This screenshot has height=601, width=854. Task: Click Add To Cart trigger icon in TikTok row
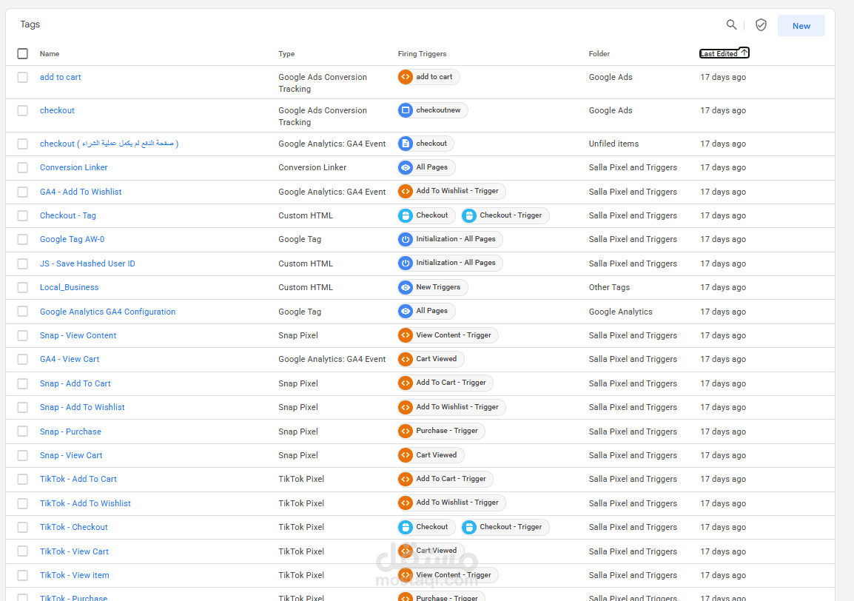[x=406, y=479]
